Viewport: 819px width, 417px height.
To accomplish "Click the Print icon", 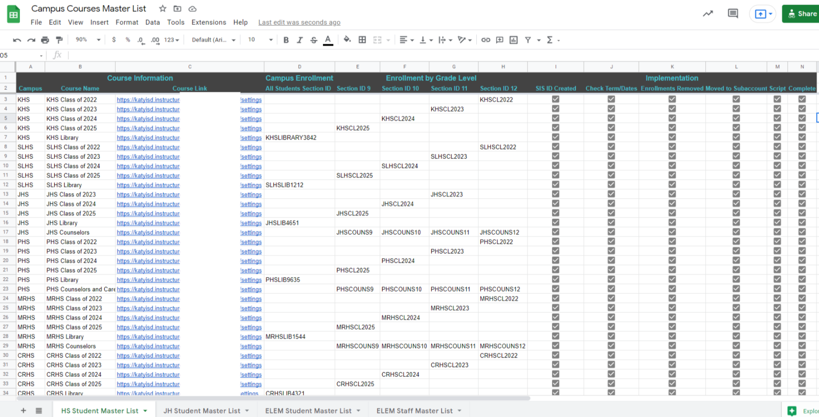I will pyautogui.click(x=45, y=40).
